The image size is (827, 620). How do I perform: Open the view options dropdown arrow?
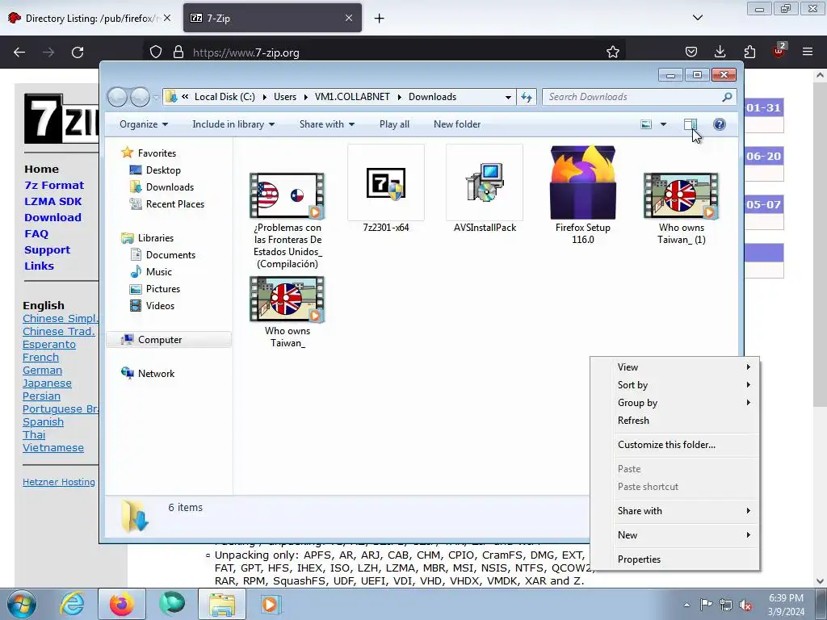point(664,124)
